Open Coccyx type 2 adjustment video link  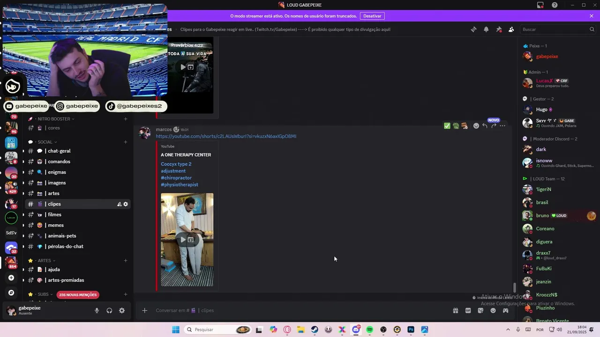coord(180,174)
